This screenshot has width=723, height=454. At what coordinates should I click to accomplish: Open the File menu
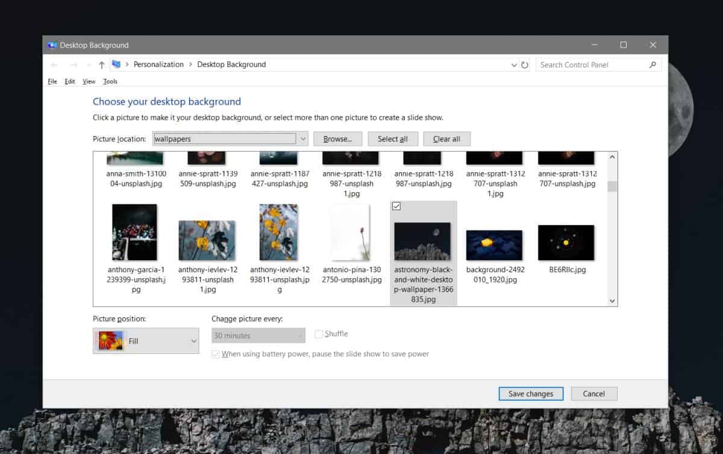[x=52, y=81]
